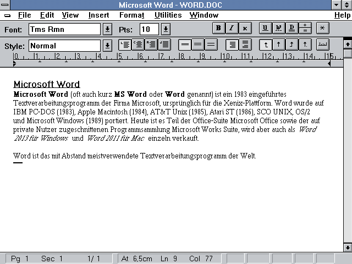Select the right tab stop tool

click(292, 45)
